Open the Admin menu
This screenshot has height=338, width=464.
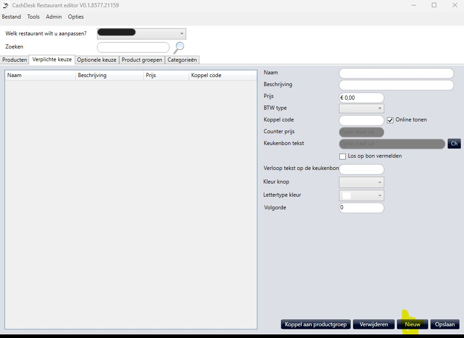click(53, 17)
